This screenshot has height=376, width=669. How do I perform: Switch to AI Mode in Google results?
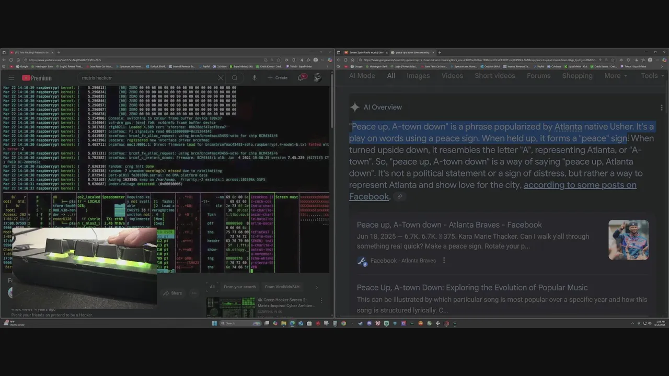click(362, 76)
